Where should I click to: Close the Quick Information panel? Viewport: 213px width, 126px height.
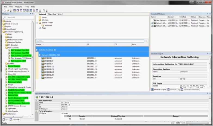(x=210, y=93)
